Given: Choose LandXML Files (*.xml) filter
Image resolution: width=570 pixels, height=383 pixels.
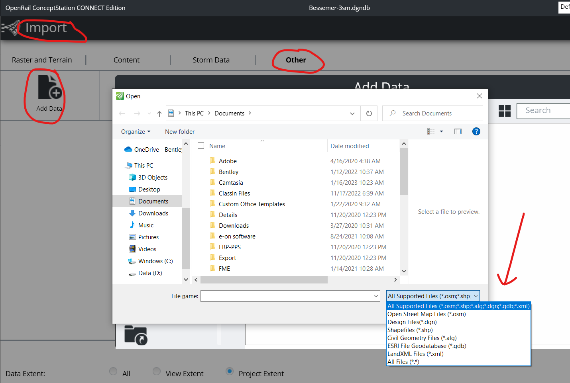Looking at the screenshot, I should tap(459, 354).
